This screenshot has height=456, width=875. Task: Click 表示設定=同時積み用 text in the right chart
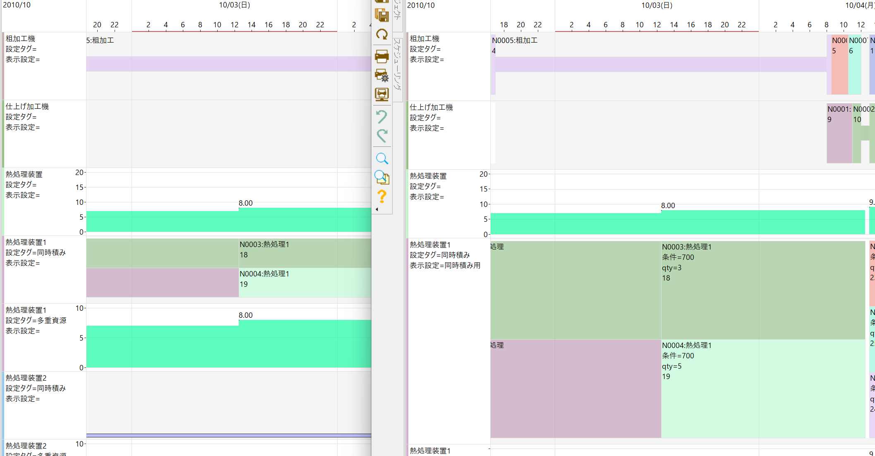445,265
